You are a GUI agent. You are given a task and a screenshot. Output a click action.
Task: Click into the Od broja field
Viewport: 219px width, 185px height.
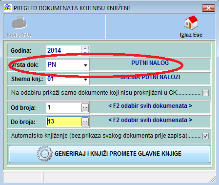(63, 107)
